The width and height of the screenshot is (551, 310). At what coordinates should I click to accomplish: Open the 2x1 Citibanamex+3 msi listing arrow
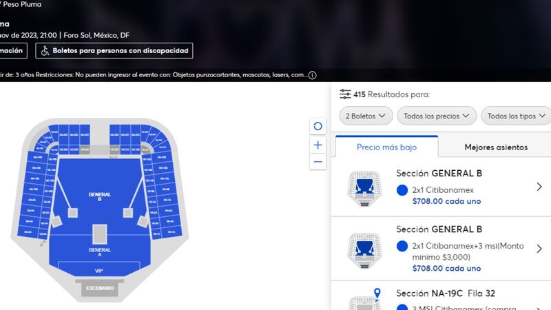coord(539,249)
